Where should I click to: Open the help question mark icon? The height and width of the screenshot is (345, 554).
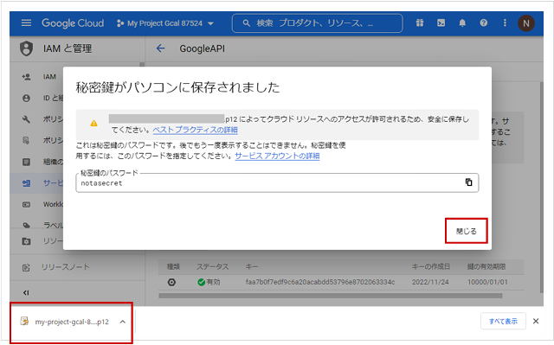484,23
